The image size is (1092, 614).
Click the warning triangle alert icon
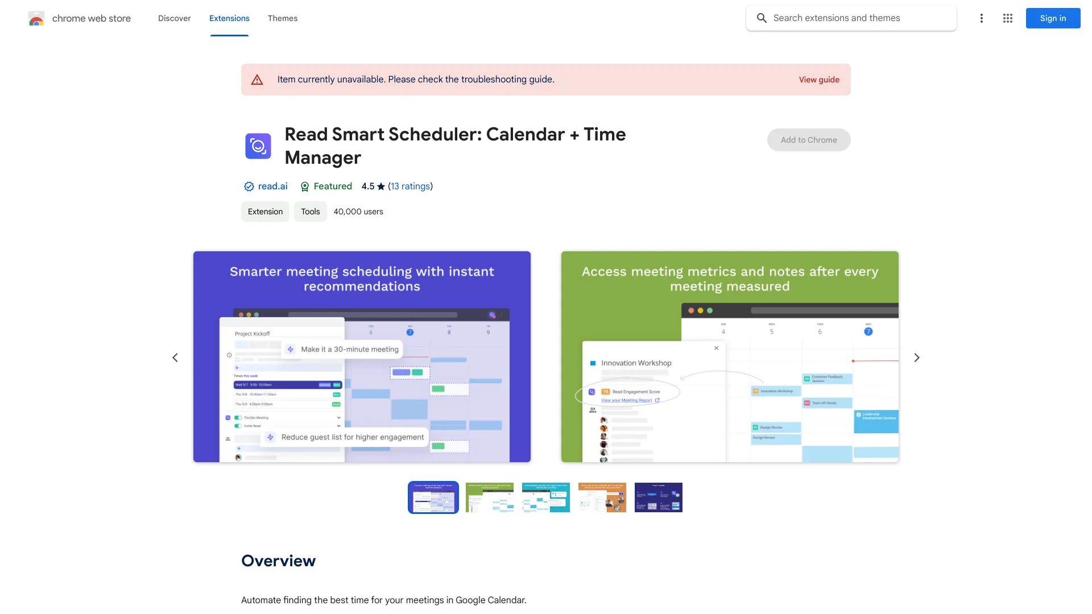click(257, 80)
